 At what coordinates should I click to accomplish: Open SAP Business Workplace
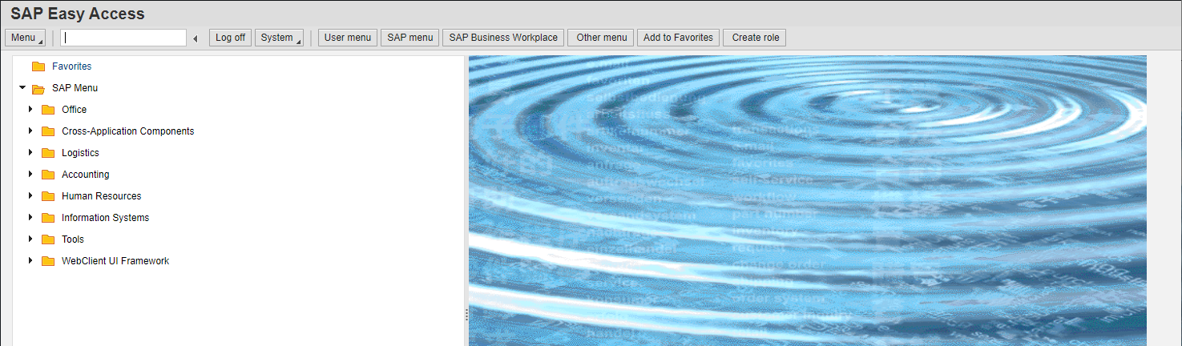(502, 38)
